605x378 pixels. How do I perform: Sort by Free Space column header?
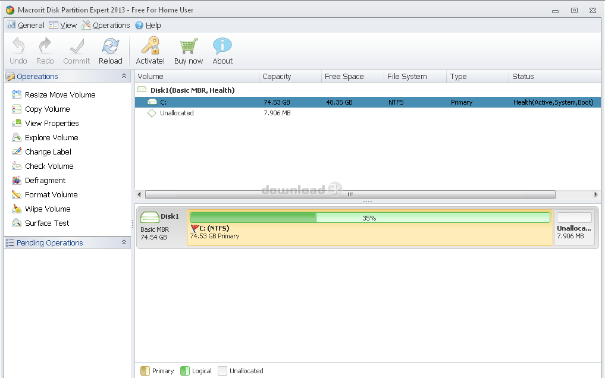(x=353, y=76)
